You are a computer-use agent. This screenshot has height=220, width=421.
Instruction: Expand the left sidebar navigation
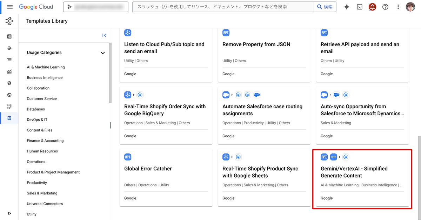pos(9,213)
